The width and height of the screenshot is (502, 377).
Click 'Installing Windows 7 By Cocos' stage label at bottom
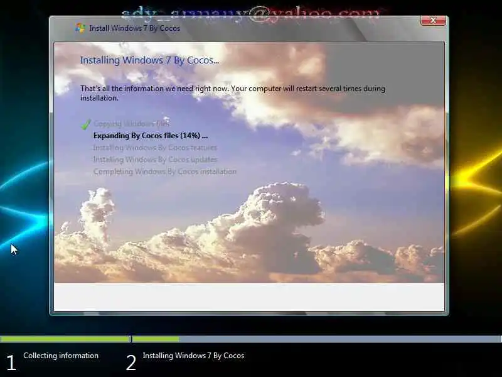point(193,356)
